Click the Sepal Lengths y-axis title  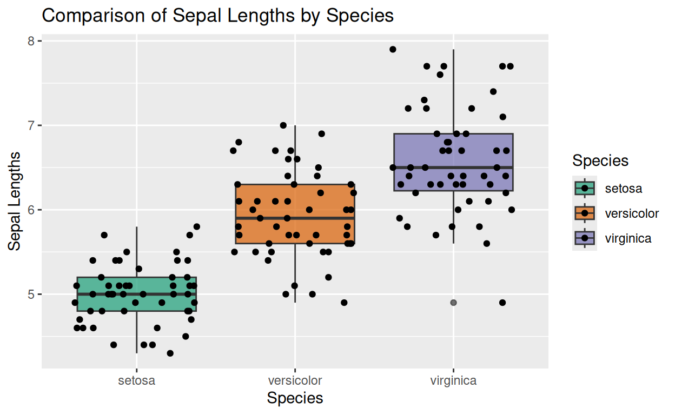pos(15,201)
